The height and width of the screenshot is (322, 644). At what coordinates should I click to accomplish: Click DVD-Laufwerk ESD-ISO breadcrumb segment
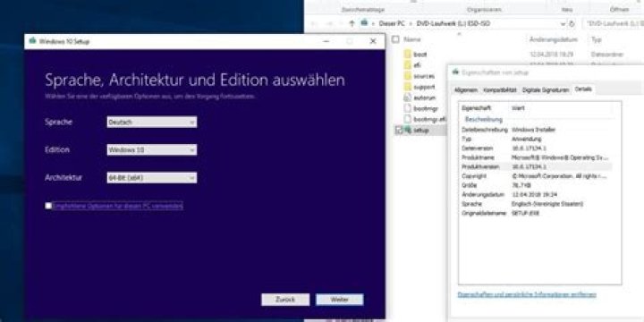pos(453,24)
